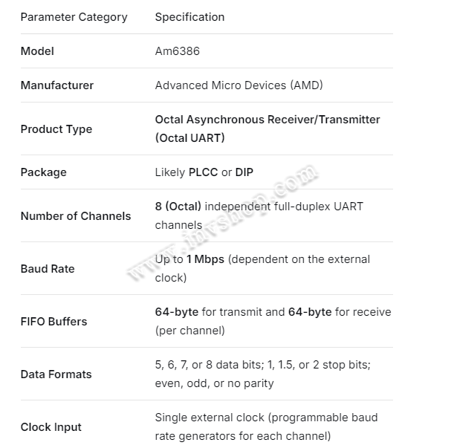Click the 'Specification' column header

tap(189, 17)
